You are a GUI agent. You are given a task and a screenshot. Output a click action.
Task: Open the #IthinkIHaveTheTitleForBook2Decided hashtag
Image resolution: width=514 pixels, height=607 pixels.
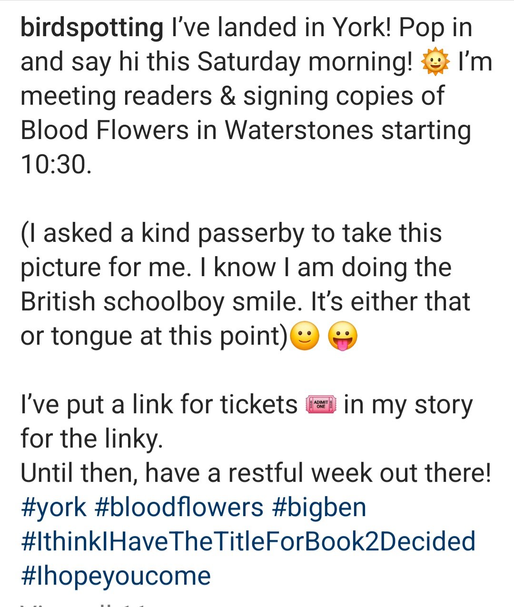[x=248, y=542]
